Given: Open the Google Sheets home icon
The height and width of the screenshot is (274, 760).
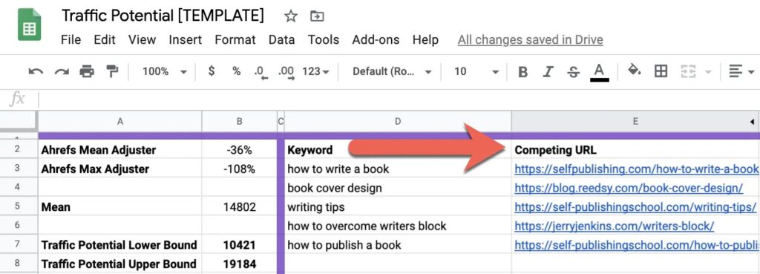Looking at the screenshot, I should tap(29, 25).
